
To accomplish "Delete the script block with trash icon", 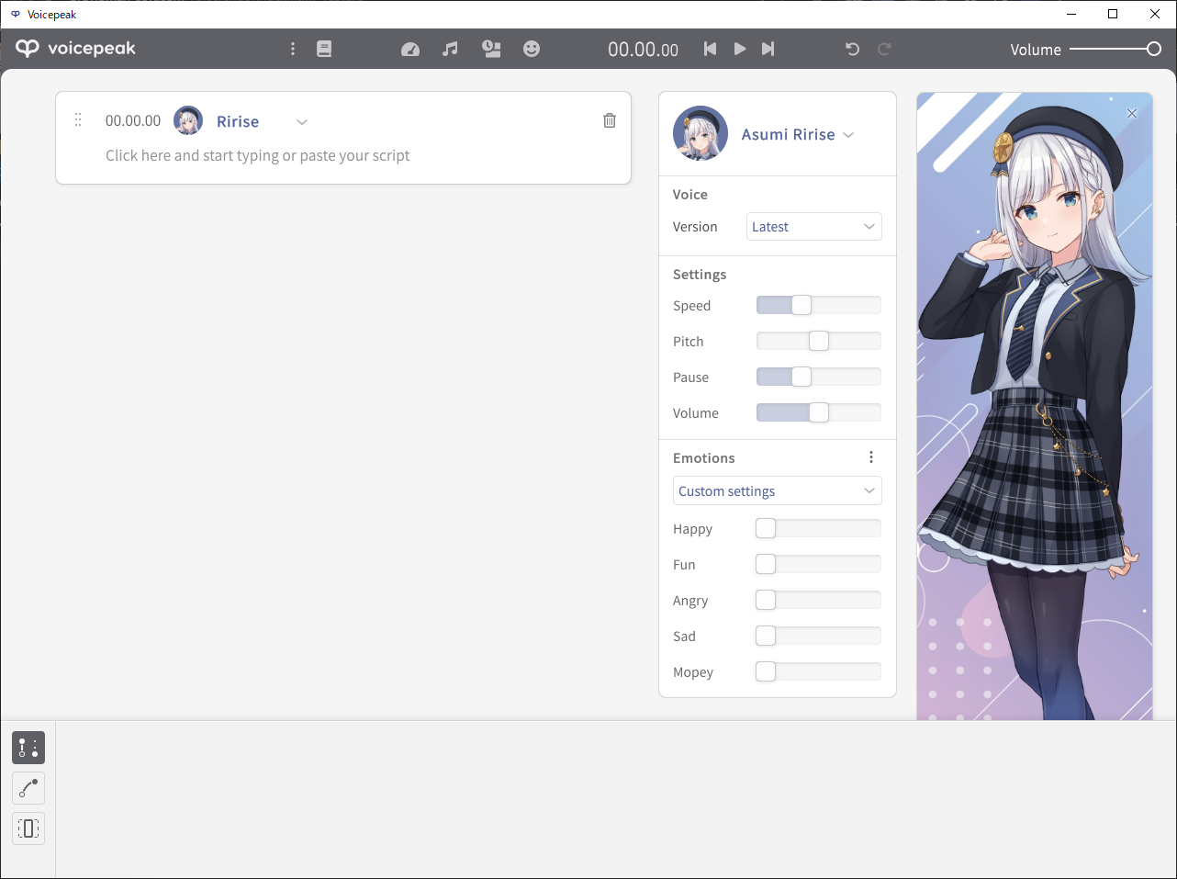I will click(x=610, y=120).
